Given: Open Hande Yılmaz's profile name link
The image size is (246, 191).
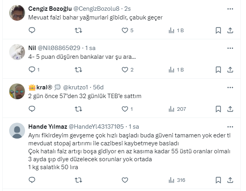Looking at the screenshot, I should [48, 126].
